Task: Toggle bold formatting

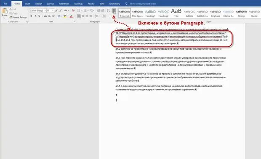Action: 31,16
